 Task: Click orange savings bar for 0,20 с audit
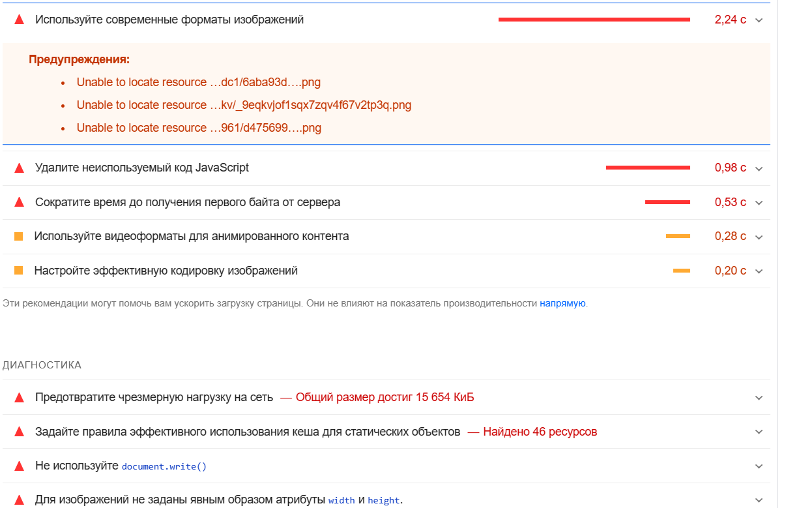point(682,271)
